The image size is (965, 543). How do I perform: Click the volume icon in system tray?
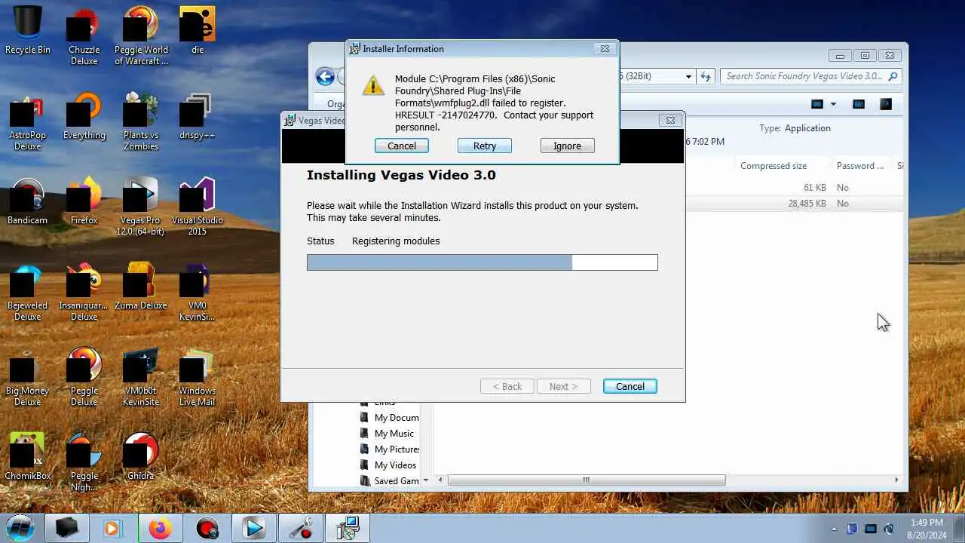(889, 529)
